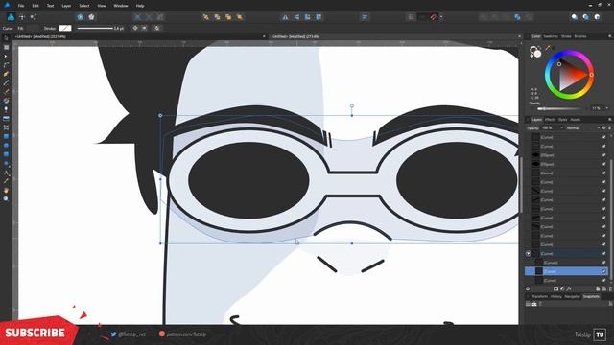The image size is (614, 345).
Task: Open the Select menu
Action: tap(84, 6)
